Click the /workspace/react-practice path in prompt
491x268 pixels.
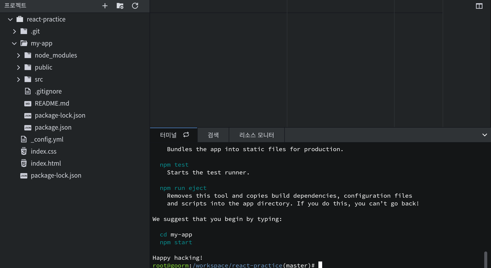(237, 265)
